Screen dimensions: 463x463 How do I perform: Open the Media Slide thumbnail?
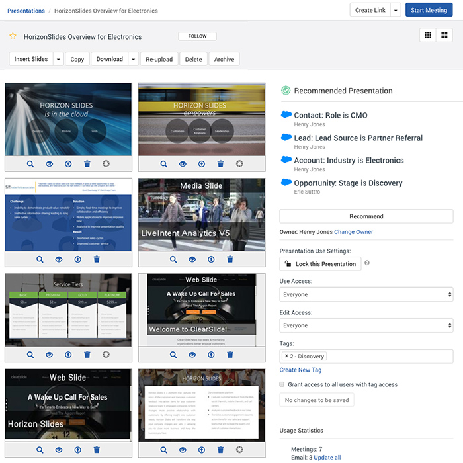[202, 215]
